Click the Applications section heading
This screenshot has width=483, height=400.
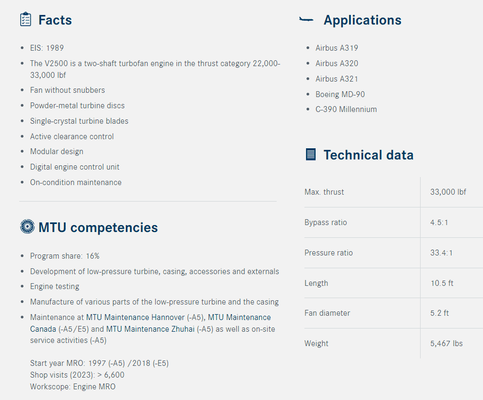click(x=363, y=20)
